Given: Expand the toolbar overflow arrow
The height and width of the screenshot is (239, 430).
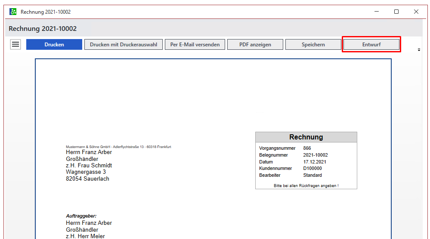Looking at the screenshot, I should pyautogui.click(x=419, y=50).
